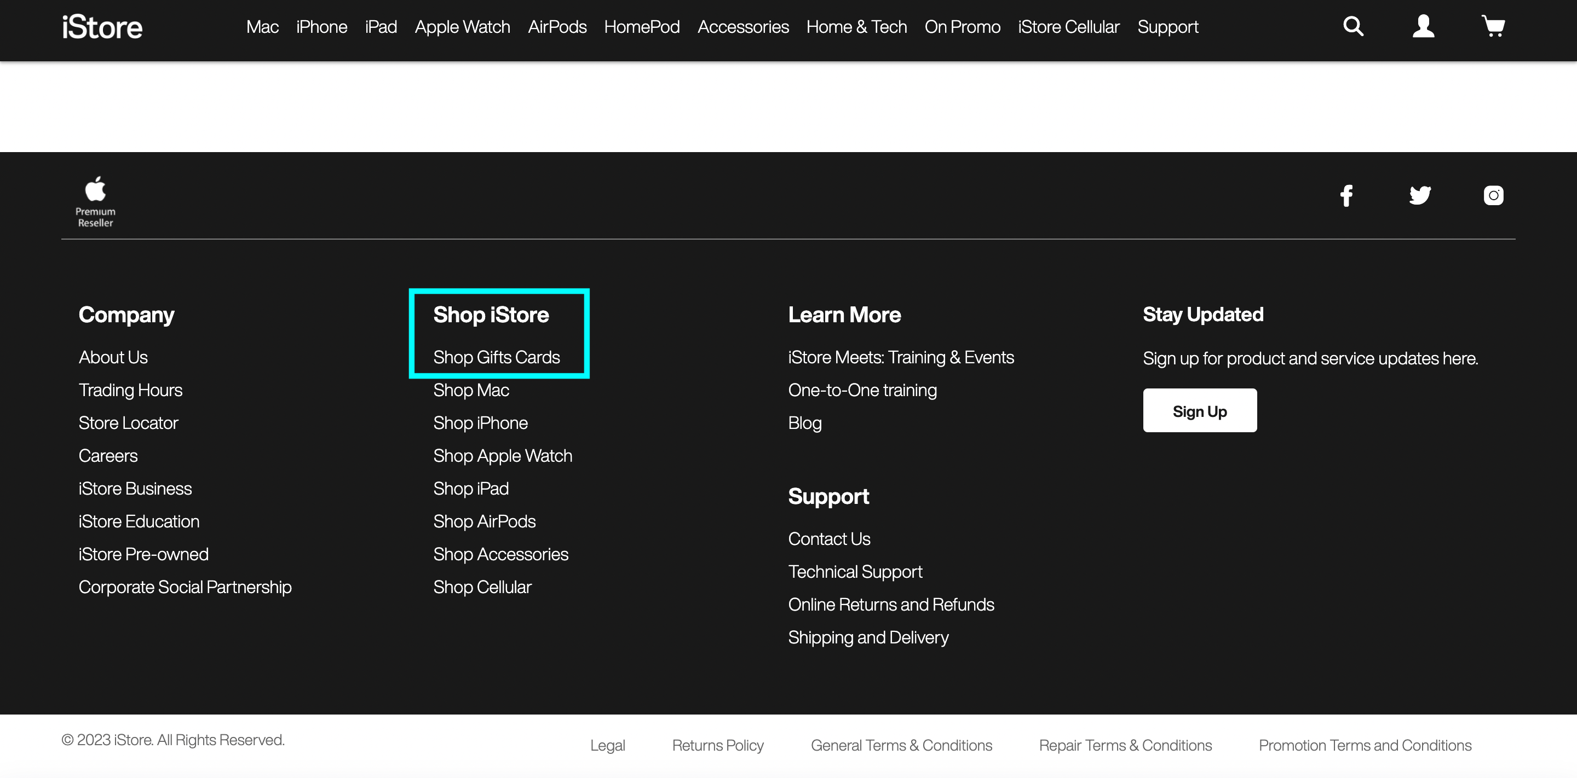Go to the iStore logo home
The image size is (1577, 778).
tap(102, 27)
